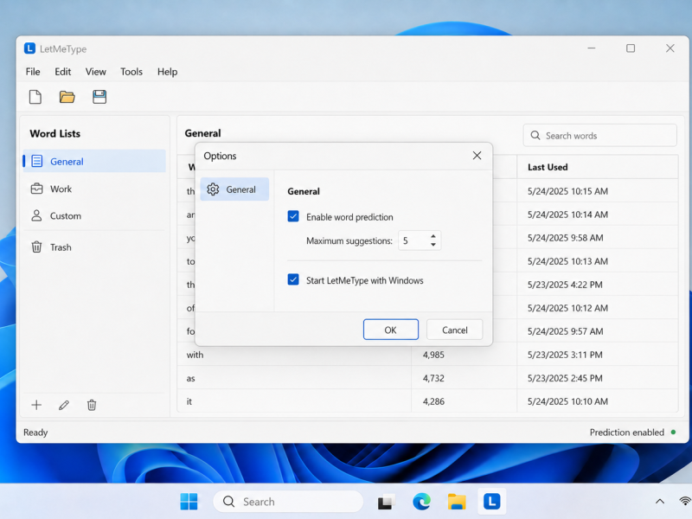The image size is (692, 519).
Task: Maximize the LetMeType window
Action: [x=631, y=48]
